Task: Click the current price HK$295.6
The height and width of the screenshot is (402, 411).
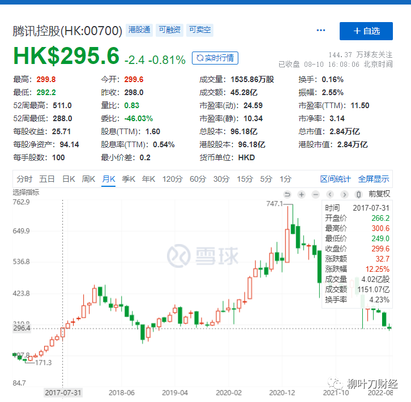Action: [66, 56]
